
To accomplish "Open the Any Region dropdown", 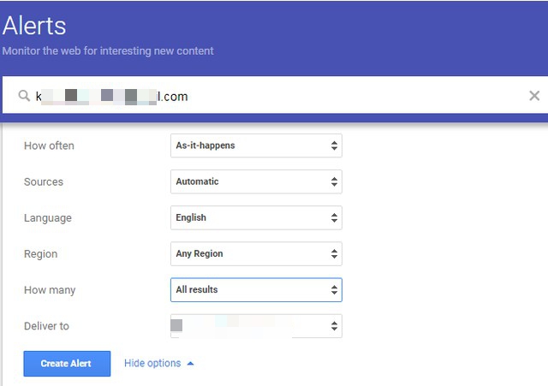I will [256, 253].
